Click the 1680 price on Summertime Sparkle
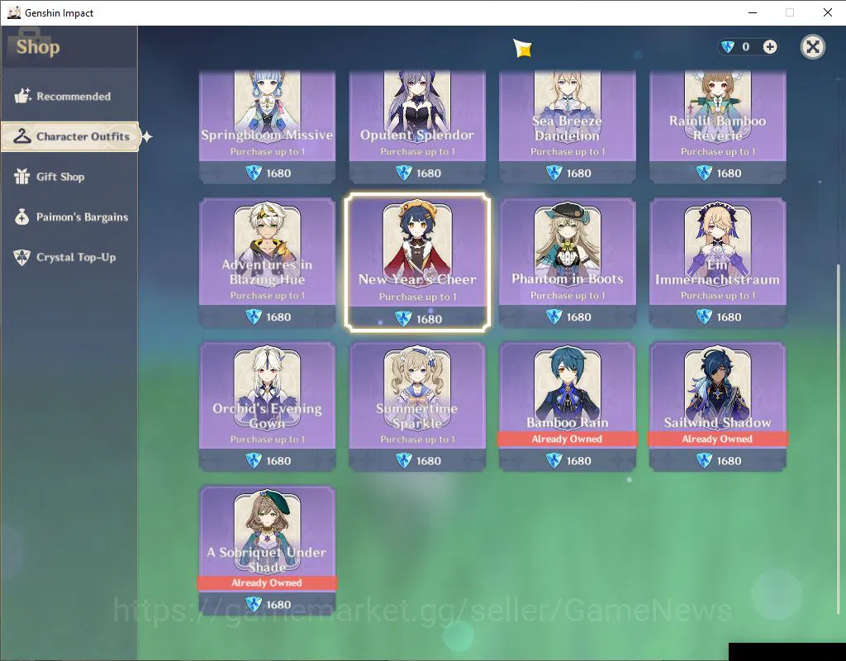The width and height of the screenshot is (846, 661). click(429, 461)
